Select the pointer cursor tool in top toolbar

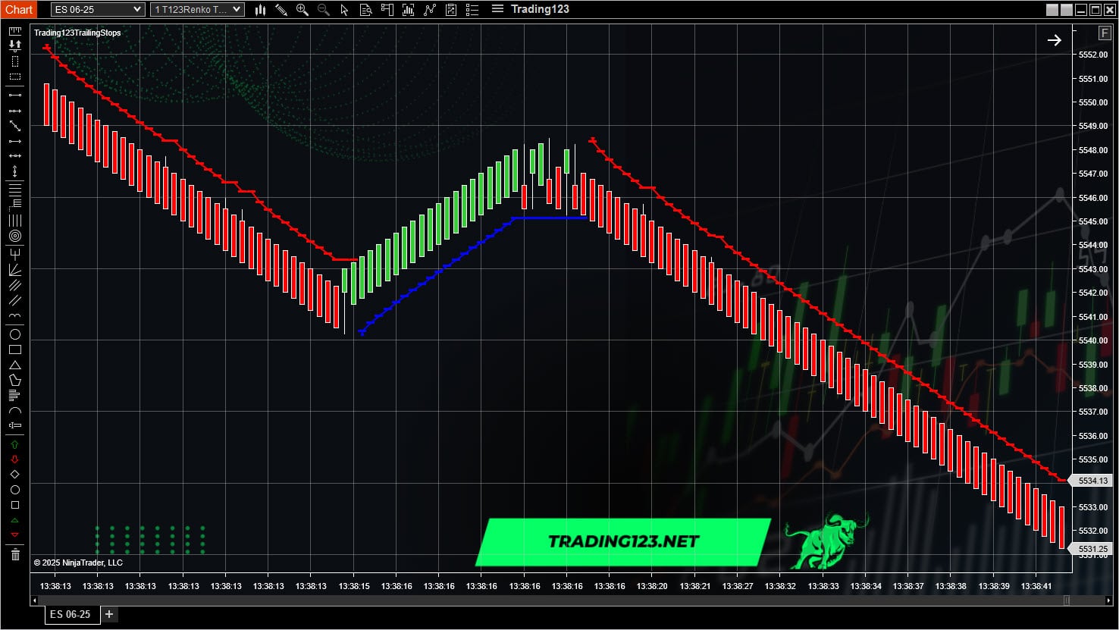point(344,9)
